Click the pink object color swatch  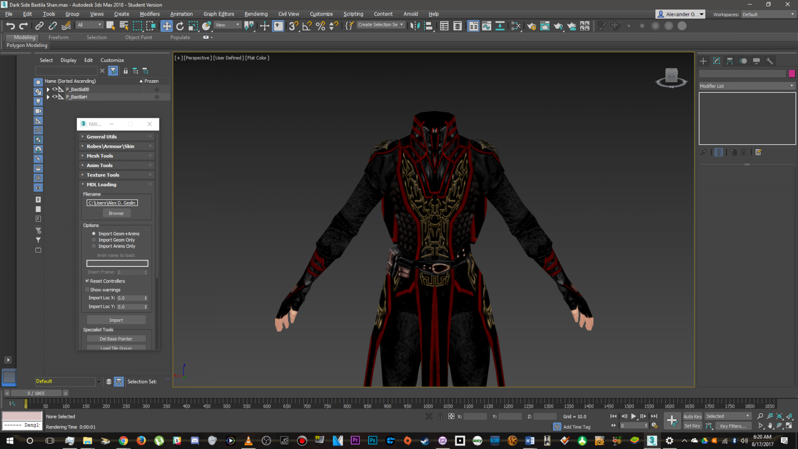[x=792, y=74]
